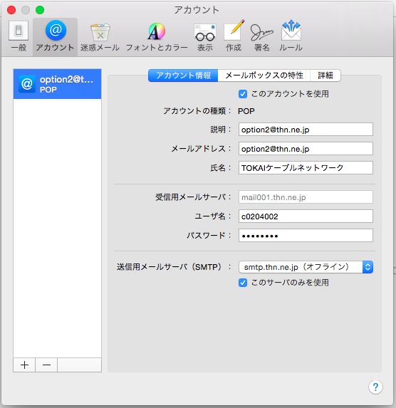Expand the SMTP outgoing server dropdown
The width and height of the screenshot is (396, 408).
306,267
